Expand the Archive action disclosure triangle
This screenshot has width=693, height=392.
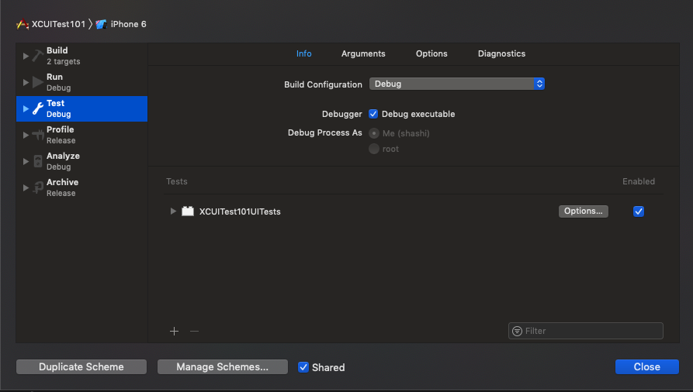click(x=26, y=188)
